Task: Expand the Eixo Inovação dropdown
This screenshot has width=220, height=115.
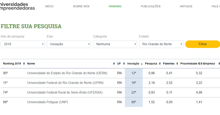Action: click(x=69, y=44)
